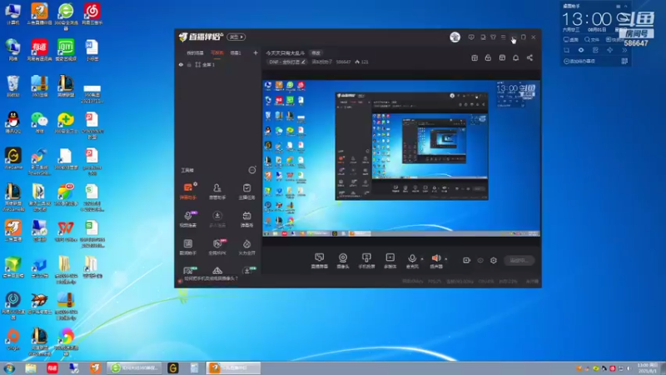Open the Windows Start button

click(9, 368)
